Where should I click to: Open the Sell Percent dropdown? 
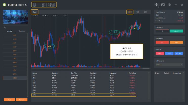point(169,65)
